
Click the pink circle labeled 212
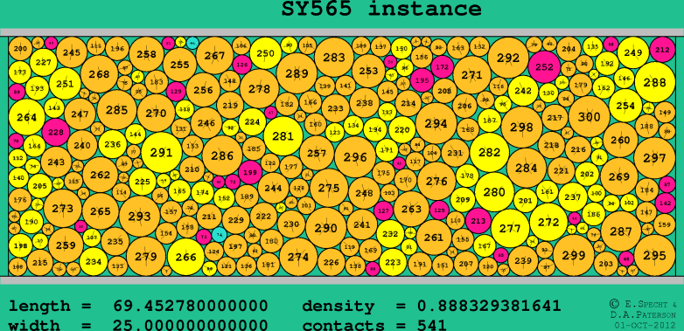(x=662, y=50)
